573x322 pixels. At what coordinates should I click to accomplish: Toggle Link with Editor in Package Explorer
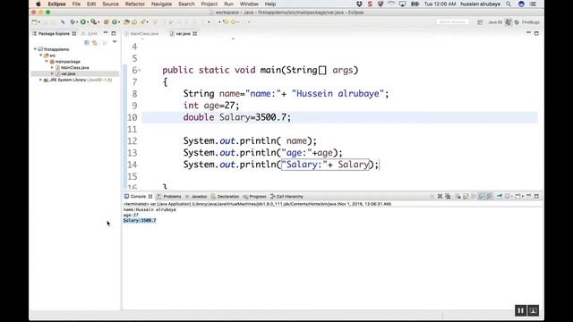pyautogui.click(x=95, y=43)
